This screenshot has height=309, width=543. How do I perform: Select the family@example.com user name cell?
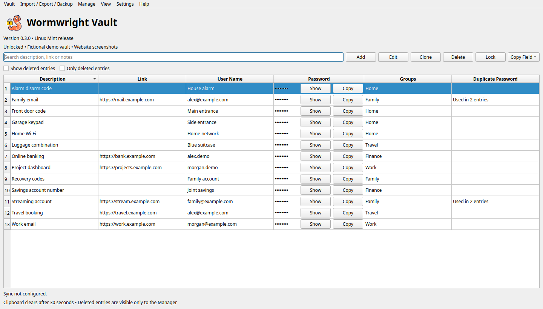230,201
